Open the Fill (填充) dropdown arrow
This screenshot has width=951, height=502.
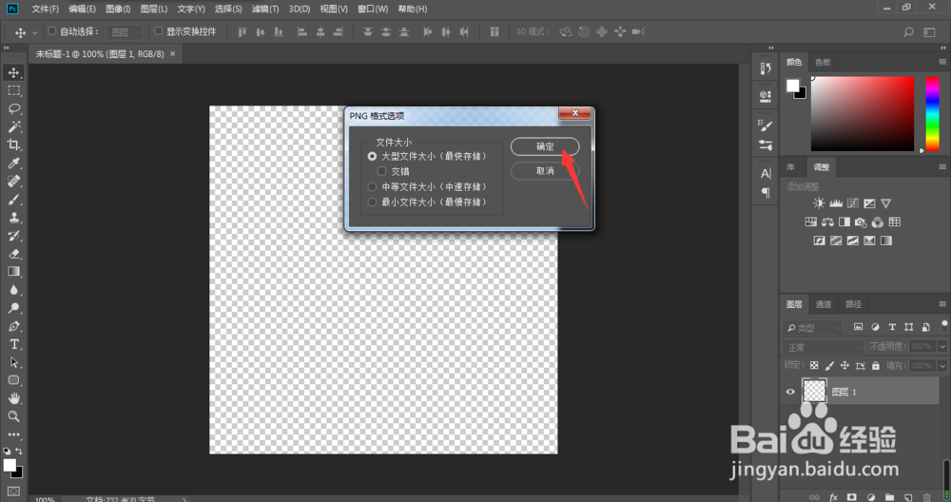(x=942, y=366)
